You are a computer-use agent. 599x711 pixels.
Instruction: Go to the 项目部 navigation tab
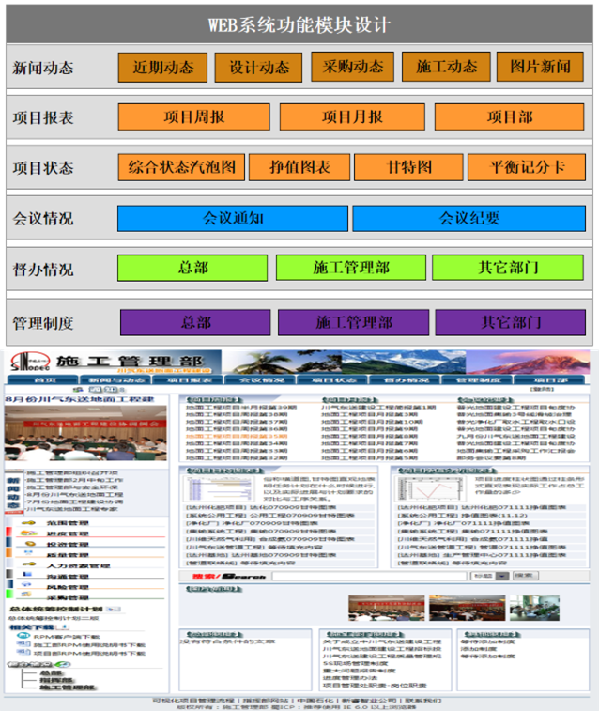point(550,380)
